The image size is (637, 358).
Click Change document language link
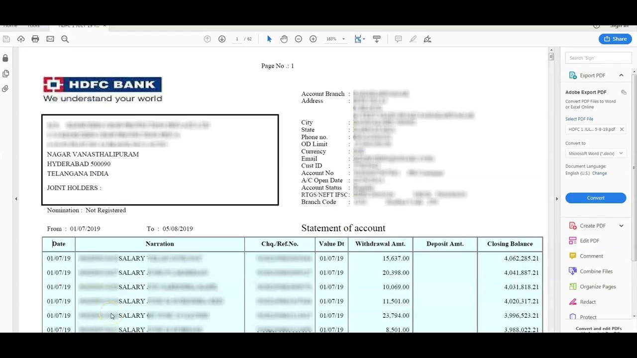tap(599, 173)
